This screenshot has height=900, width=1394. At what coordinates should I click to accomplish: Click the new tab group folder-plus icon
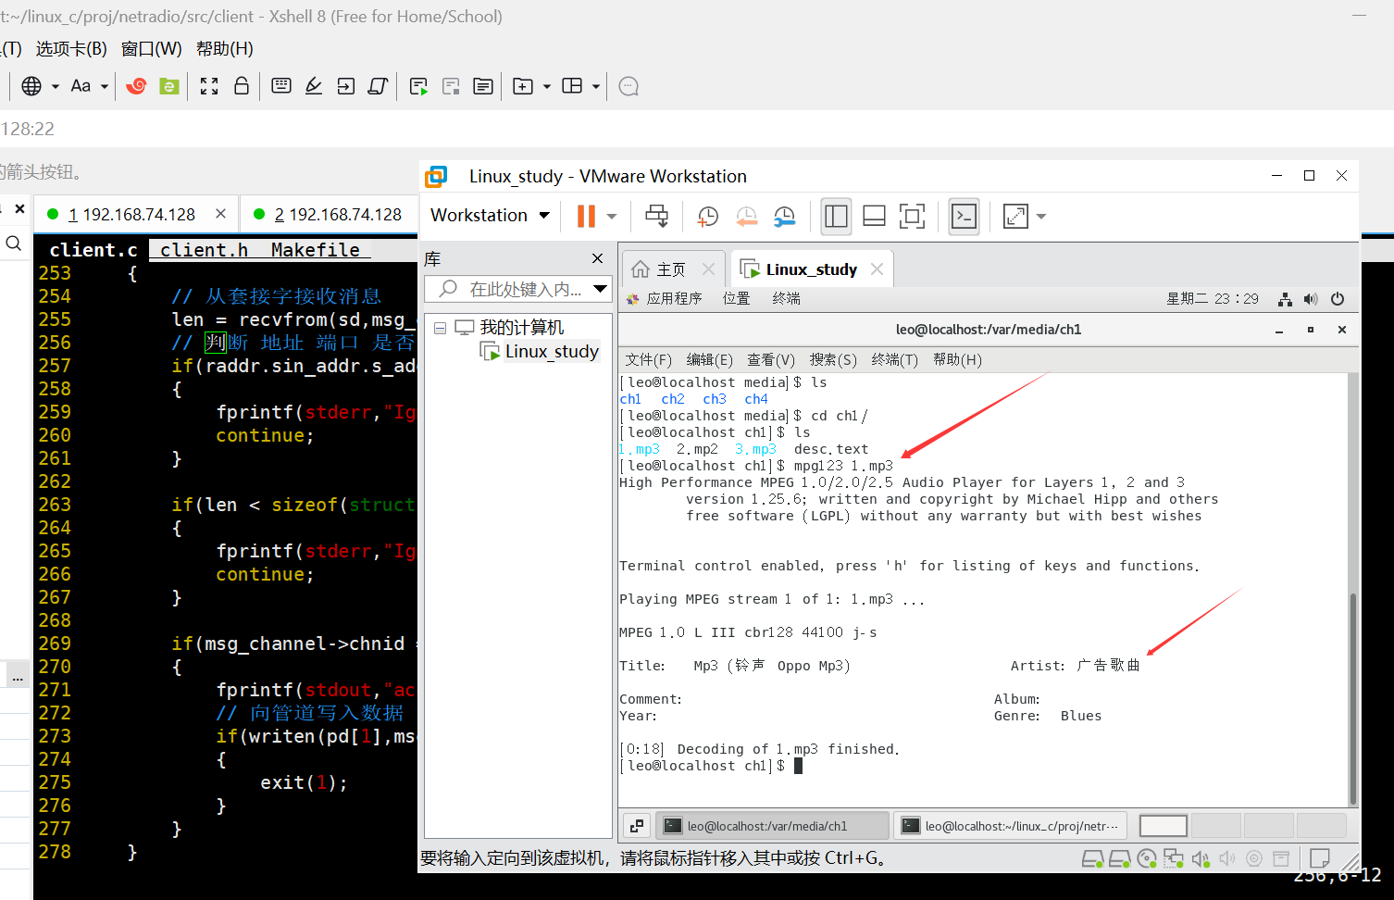(523, 86)
